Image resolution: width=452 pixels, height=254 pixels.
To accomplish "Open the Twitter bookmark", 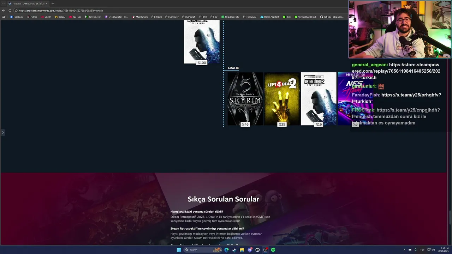I will click(x=32, y=17).
